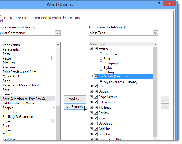Select Paragraph... command
182x144 pixels.
click(11, 49)
